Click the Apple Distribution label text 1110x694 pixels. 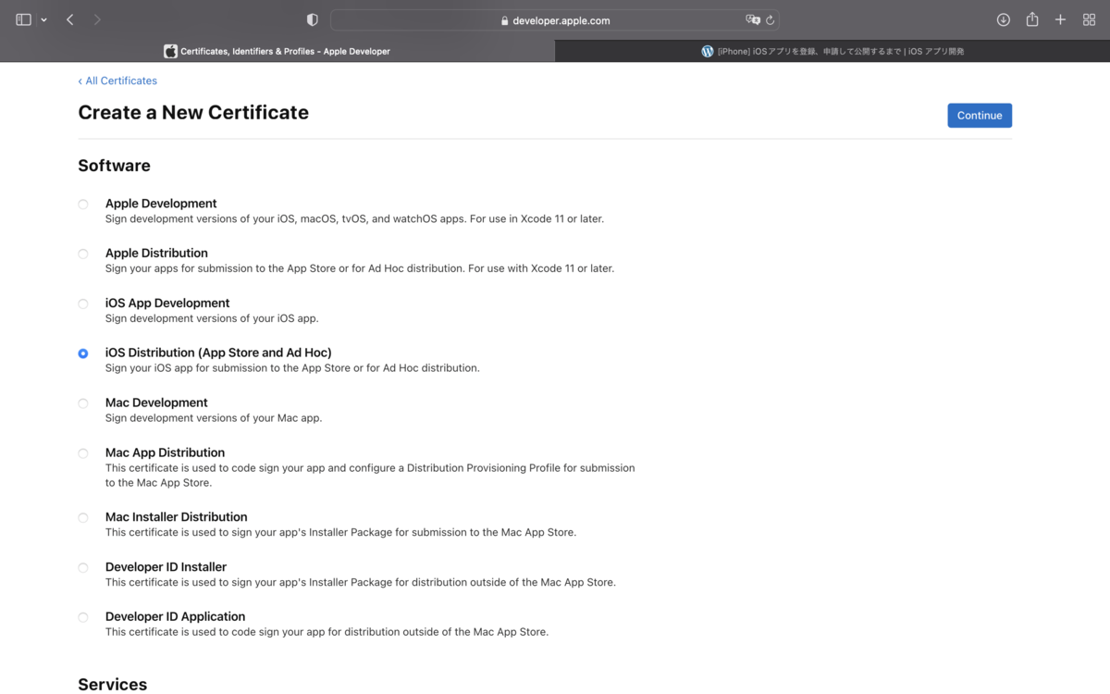point(156,253)
